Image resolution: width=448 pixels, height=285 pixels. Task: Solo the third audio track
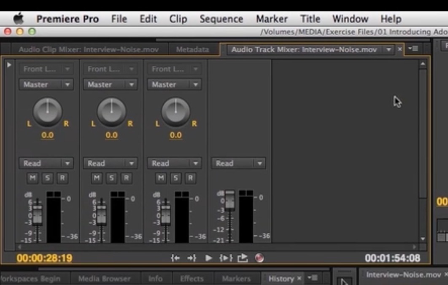click(x=176, y=178)
